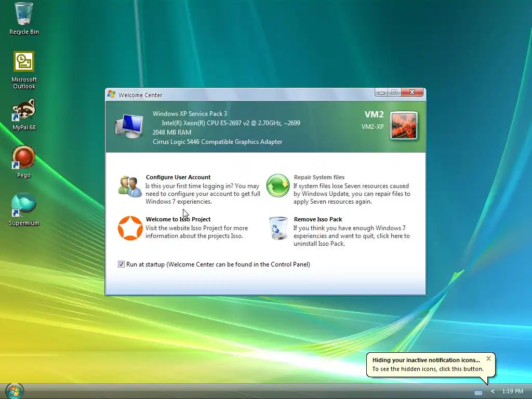Click the Remove Isso Pack bin icon

[x=278, y=228]
